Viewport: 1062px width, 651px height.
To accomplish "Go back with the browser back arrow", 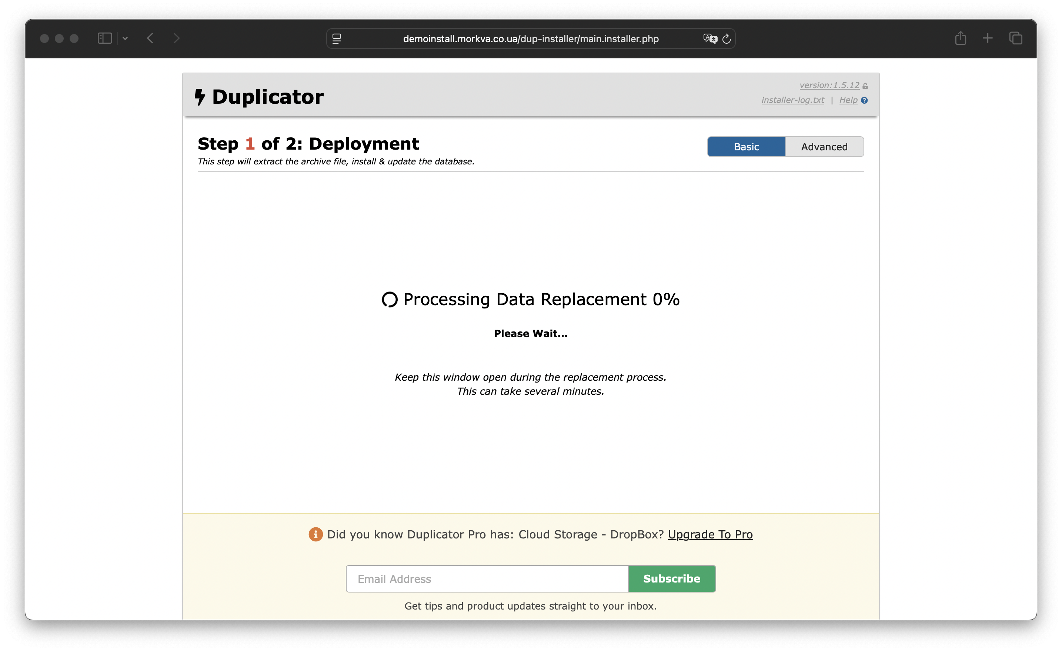I will [150, 39].
